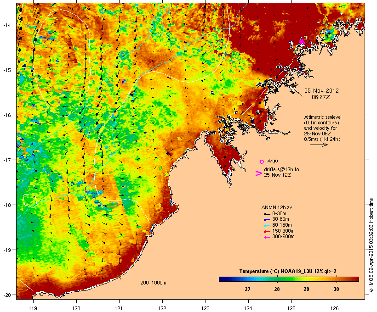Click the -19 latitude axis label
Viewport: 377px width, 312px height.
click(6, 250)
